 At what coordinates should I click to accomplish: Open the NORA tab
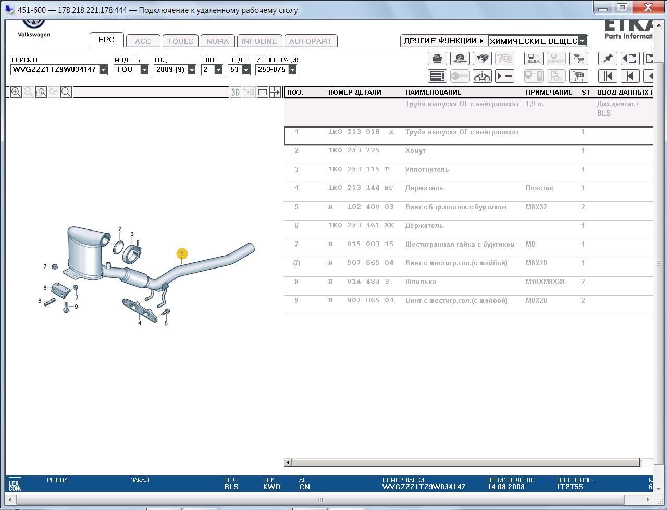point(217,41)
